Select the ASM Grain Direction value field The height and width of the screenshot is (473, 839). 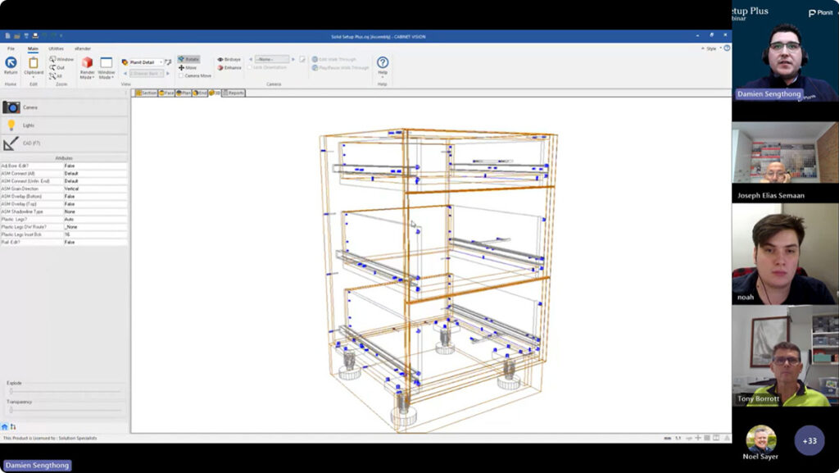pos(94,189)
